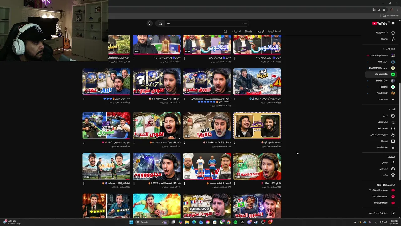Switch to the channel Posts tab
Image resolution: width=401 pixels, height=226 pixels.
point(237,31)
